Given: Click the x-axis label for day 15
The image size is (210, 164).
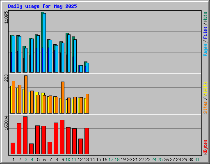Looking at the screenshot, I should coord(98,159).
